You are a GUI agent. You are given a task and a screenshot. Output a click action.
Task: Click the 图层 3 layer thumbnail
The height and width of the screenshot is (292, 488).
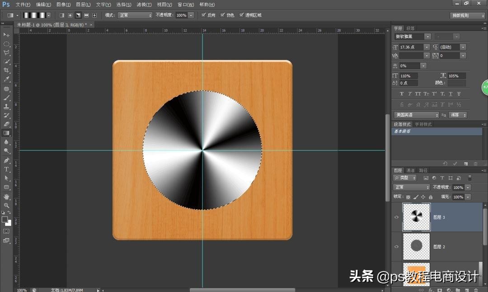[416, 217]
